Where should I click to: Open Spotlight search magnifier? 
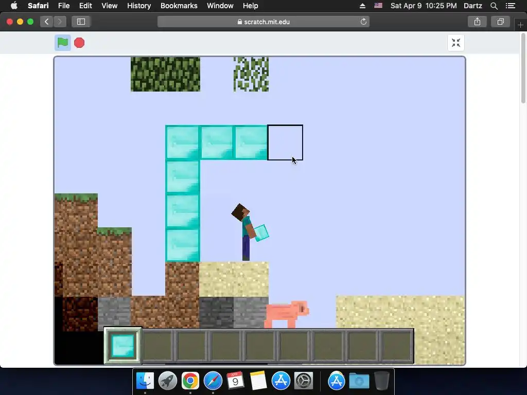[x=494, y=6]
